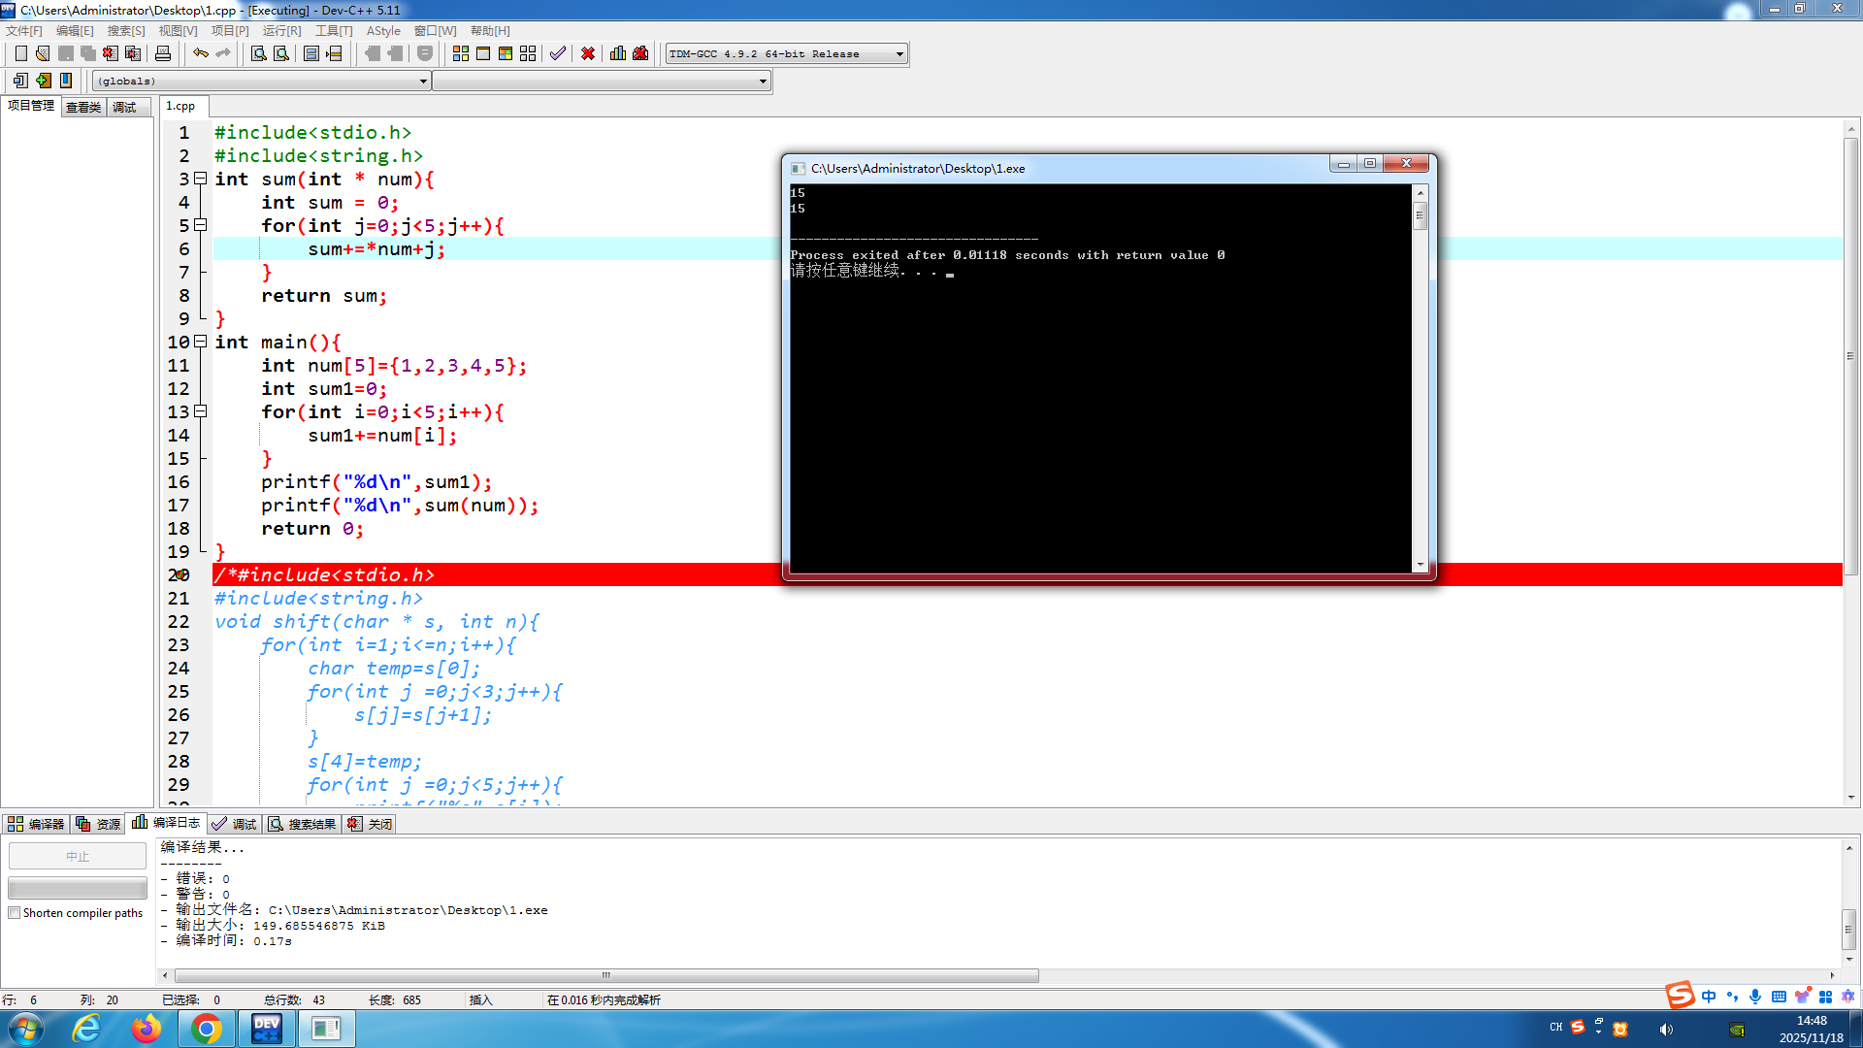The height and width of the screenshot is (1048, 1863).
Task: Click the compile log horizontal scrollbar
Action: coord(606,975)
